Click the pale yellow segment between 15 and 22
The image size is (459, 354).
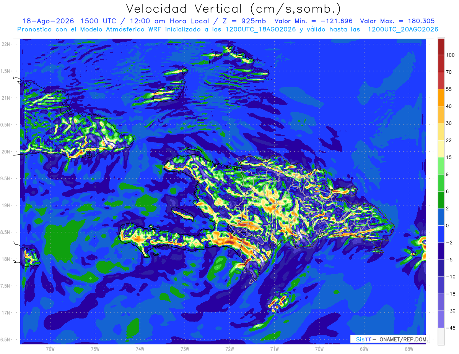pos(441,149)
